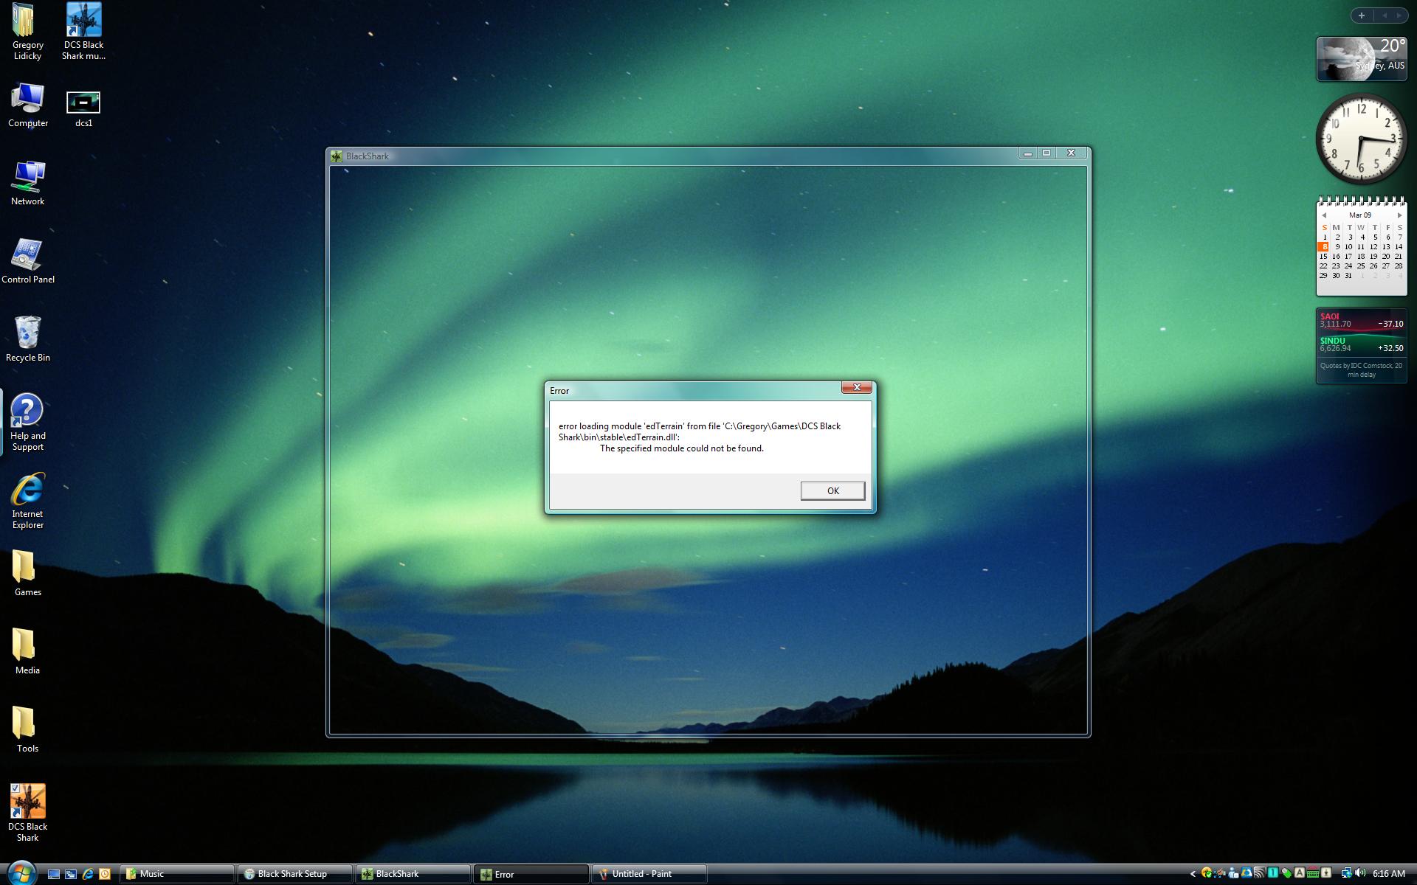
Task: Click the letter A tray indicator
Action: tap(1300, 873)
